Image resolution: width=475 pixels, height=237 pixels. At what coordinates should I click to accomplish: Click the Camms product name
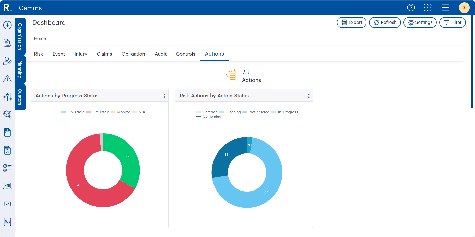point(30,8)
